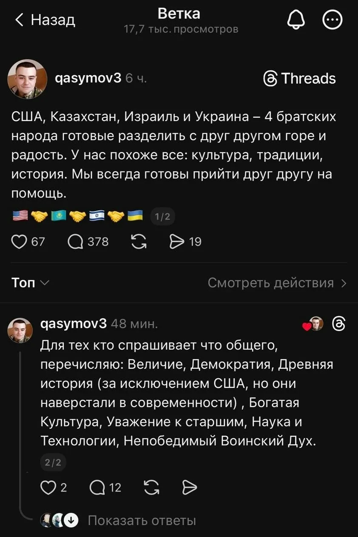Open the reply's 12 comments

click(97, 488)
